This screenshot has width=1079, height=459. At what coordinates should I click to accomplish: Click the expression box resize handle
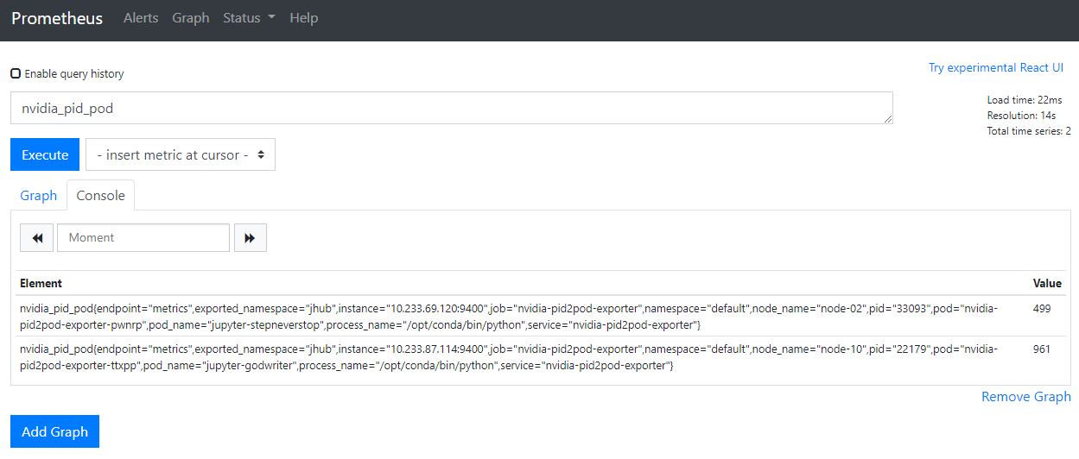[888, 119]
